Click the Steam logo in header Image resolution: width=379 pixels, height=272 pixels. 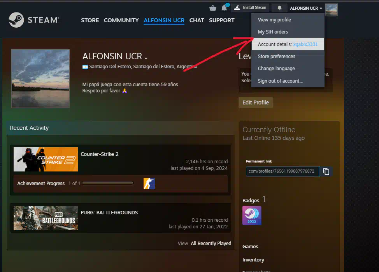(34, 20)
